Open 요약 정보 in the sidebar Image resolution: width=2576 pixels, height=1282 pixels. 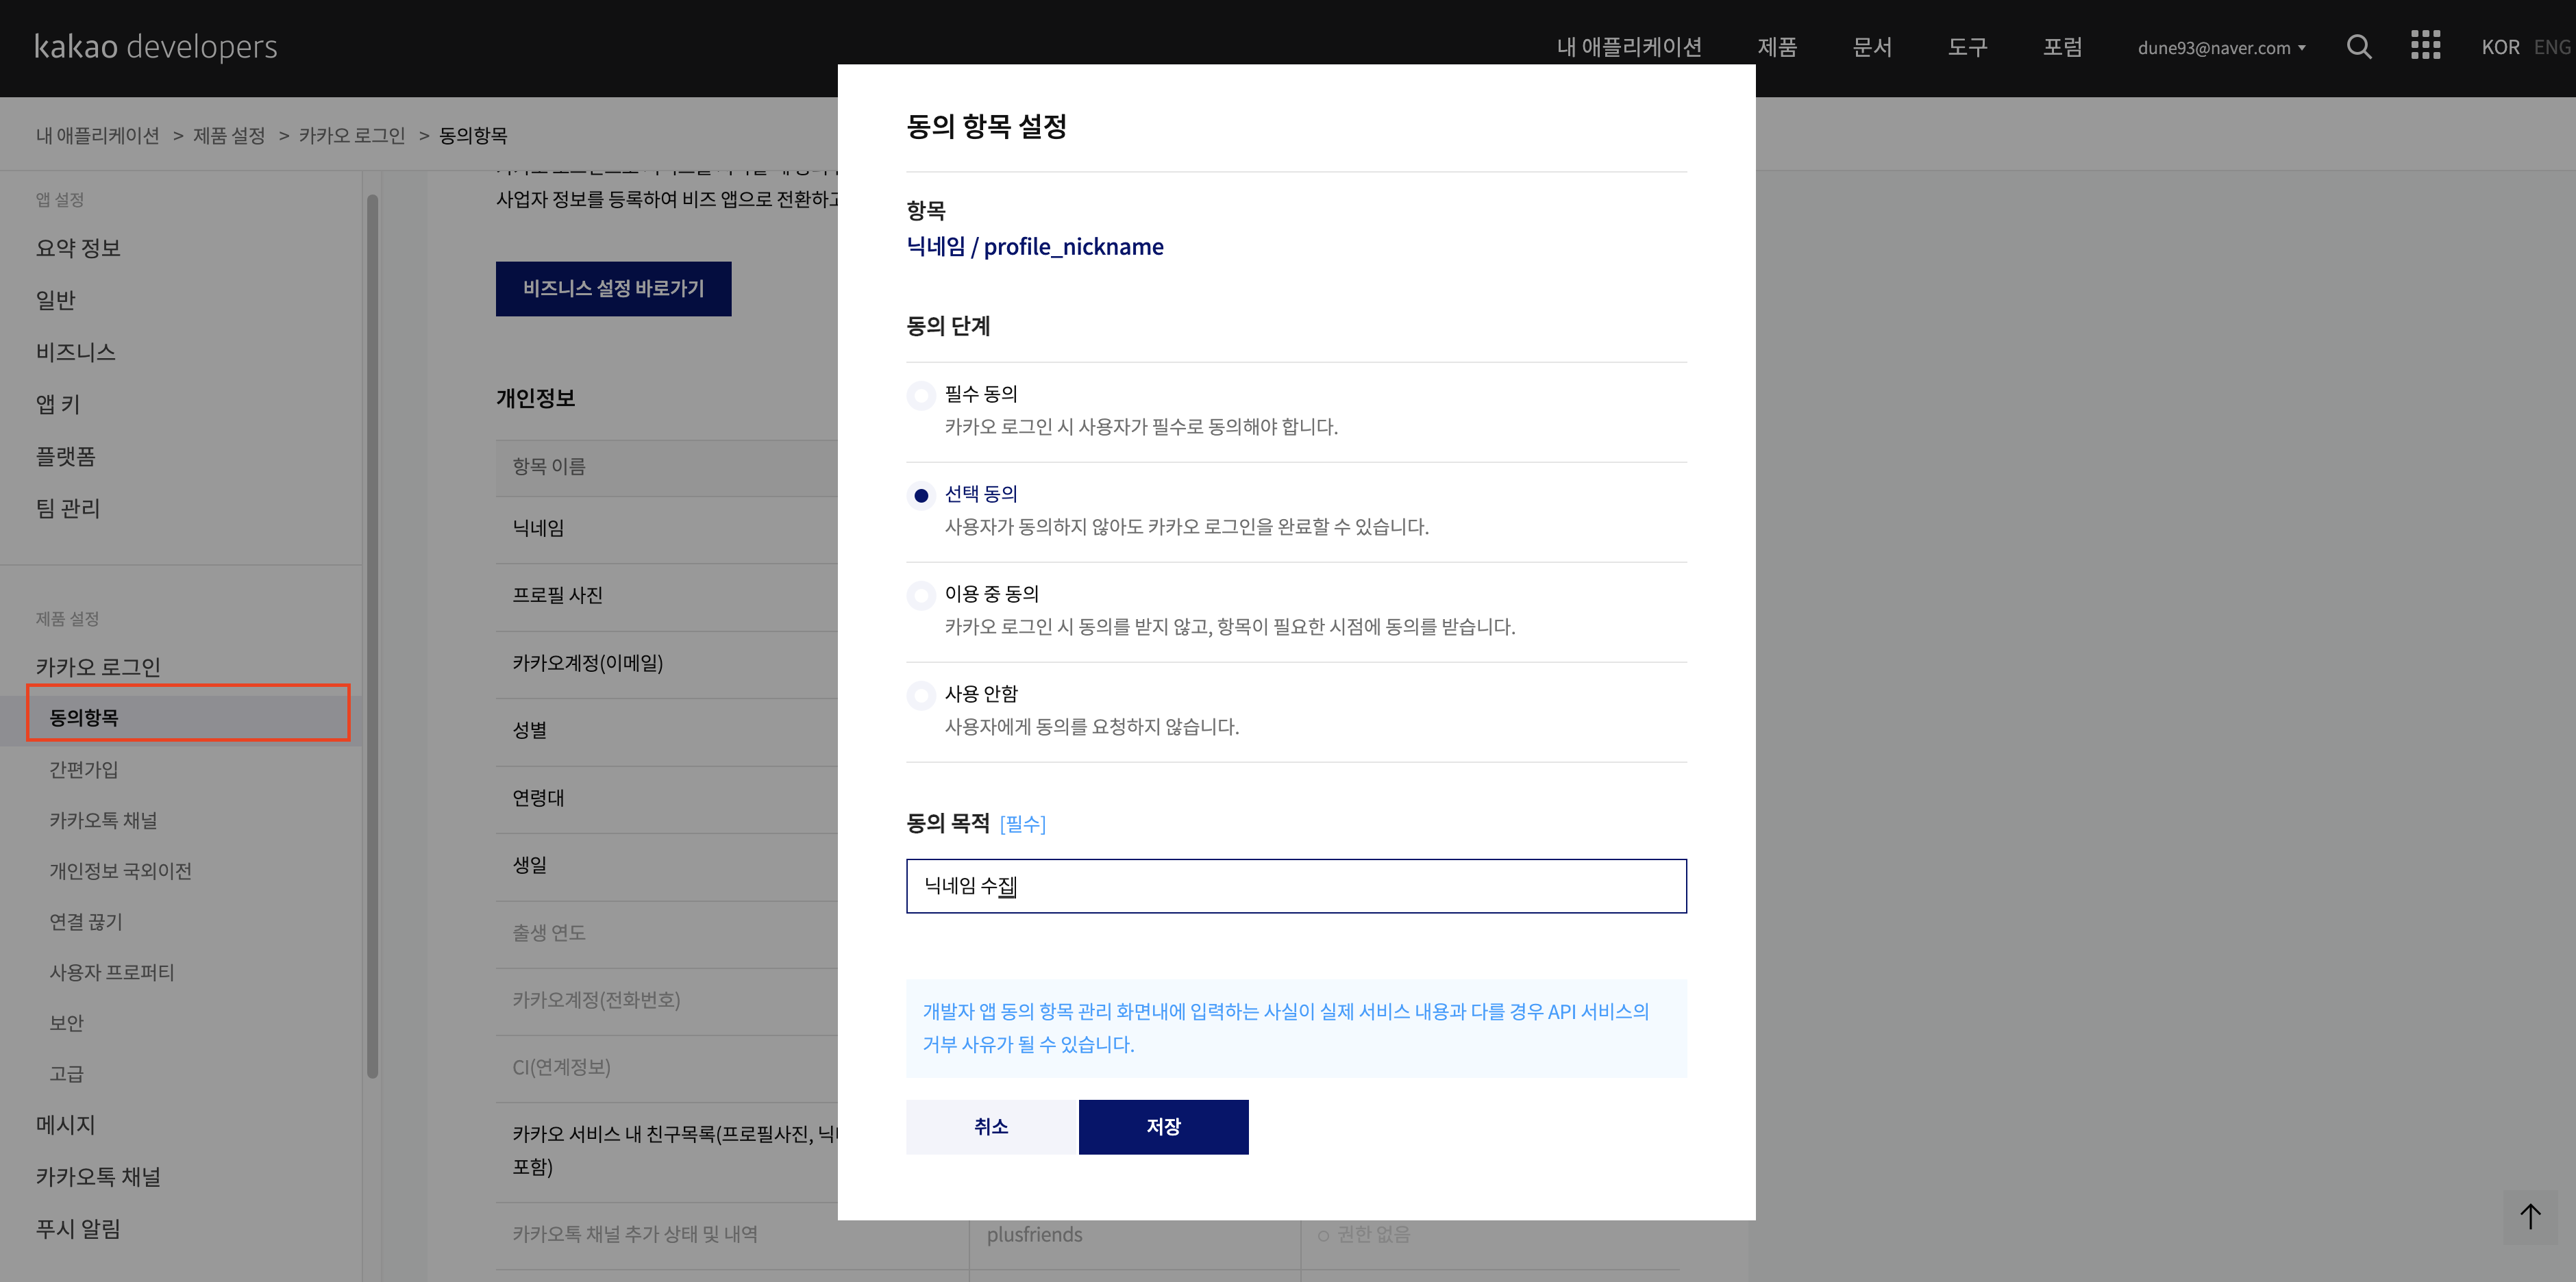pyautogui.click(x=78, y=248)
